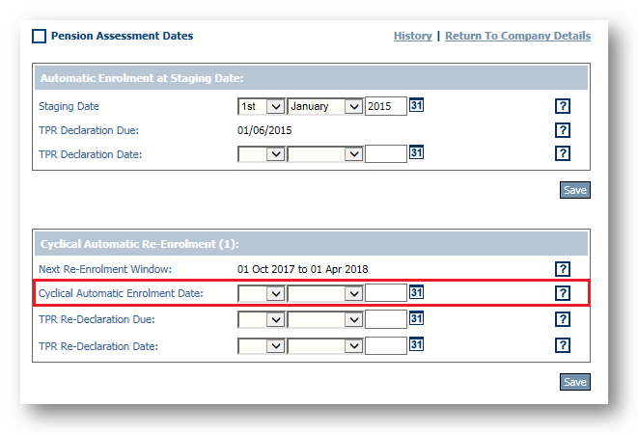Show help for TPR Declaration Due
Viewport: 638px width, 434px height.
pos(563,130)
